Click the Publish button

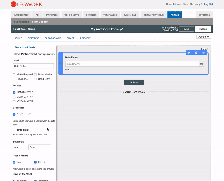point(203,29)
